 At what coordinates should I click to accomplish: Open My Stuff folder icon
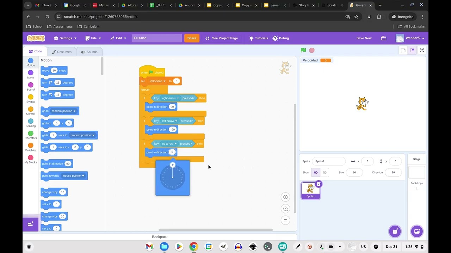coord(384,38)
